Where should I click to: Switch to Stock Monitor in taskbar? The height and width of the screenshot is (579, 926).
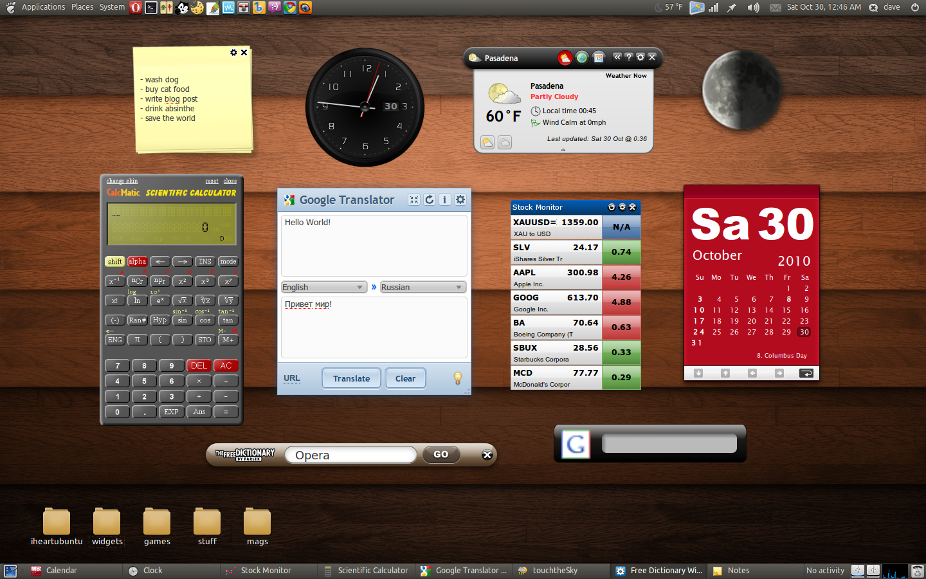click(268, 571)
